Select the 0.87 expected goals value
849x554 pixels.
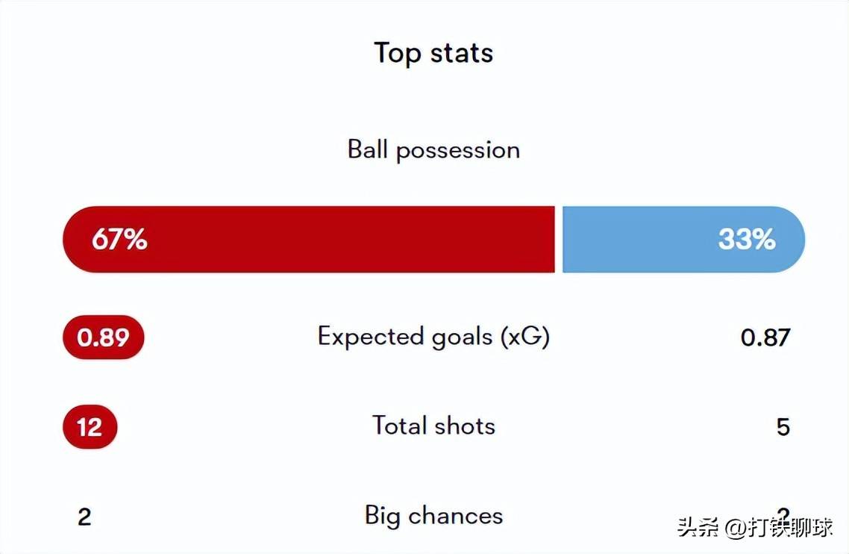[765, 338]
